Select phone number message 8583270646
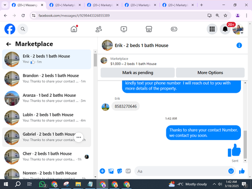The image size is (252, 189). 125,106
